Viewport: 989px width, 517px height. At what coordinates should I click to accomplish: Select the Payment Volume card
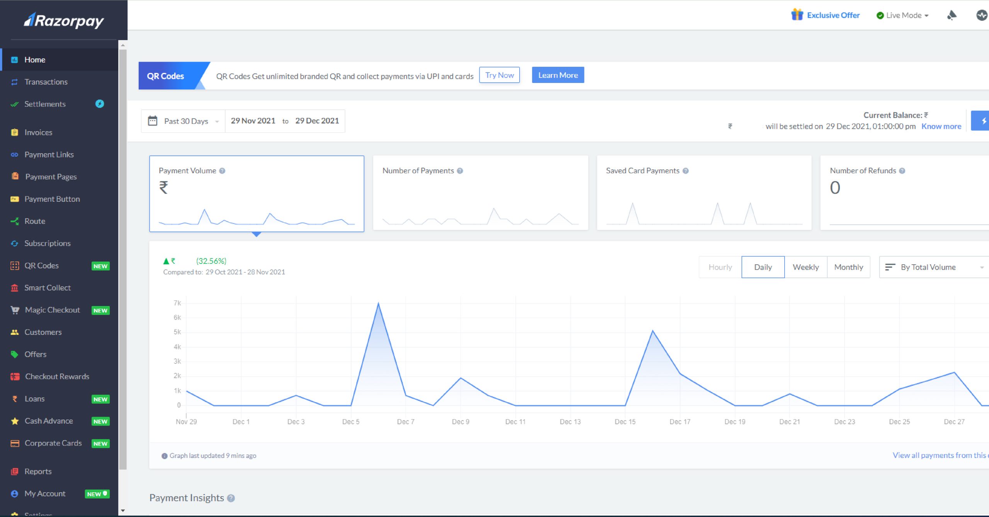coord(257,194)
